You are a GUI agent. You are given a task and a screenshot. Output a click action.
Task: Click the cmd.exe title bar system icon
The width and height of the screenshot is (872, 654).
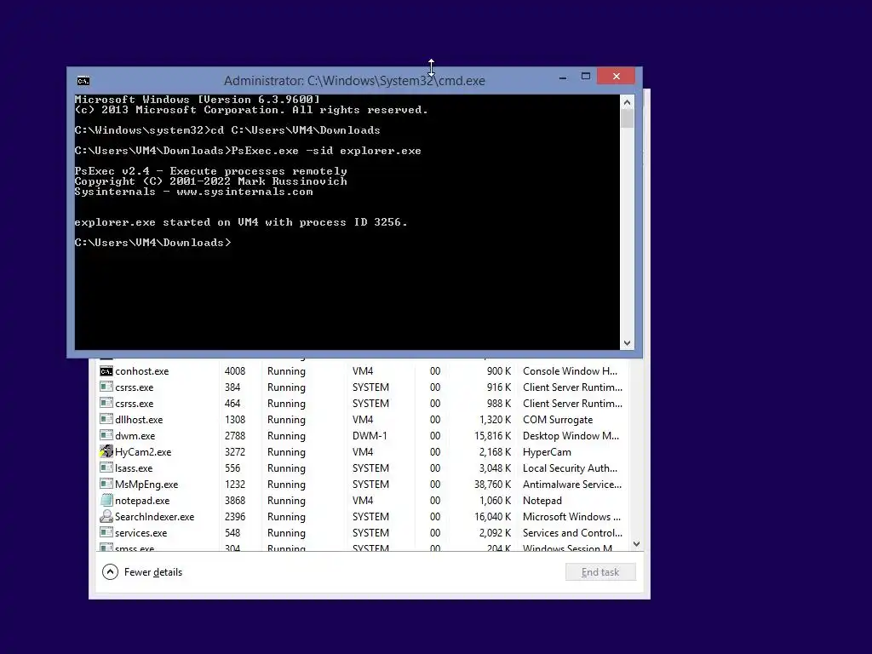[83, 81]
